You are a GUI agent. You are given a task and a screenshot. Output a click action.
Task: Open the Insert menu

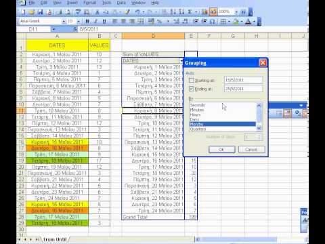(x=72, y=3)
